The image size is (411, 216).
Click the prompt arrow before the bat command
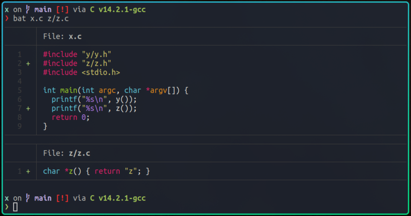point(7,18)
